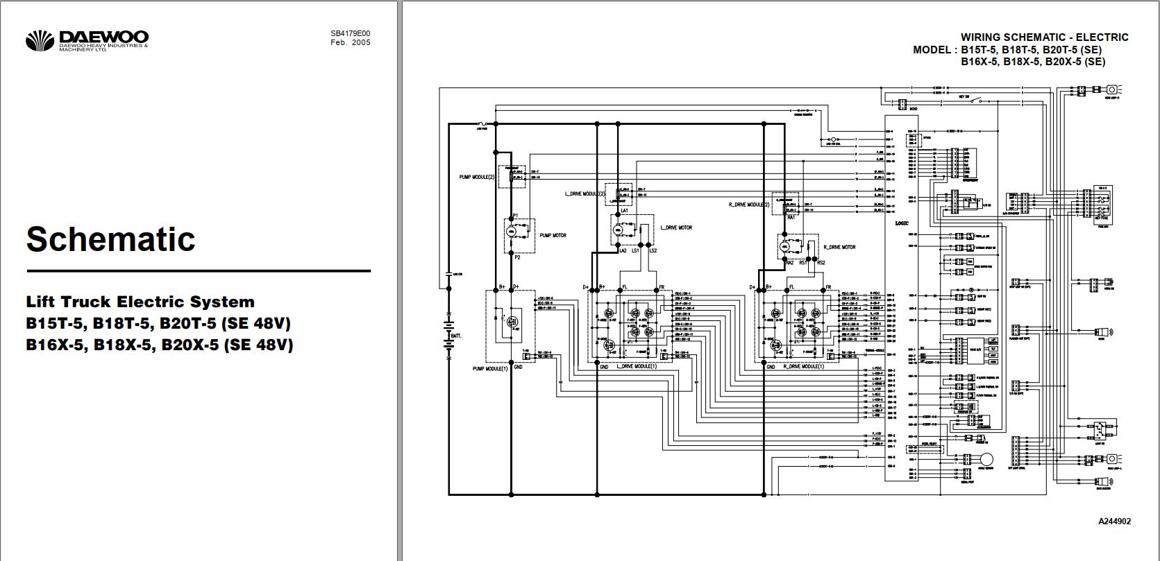Click the RA1 terminal label
This screenshot has height=561, width=1160.
(791, 217)
